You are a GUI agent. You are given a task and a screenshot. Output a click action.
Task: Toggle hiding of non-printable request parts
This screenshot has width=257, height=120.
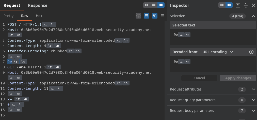[138, 16]
